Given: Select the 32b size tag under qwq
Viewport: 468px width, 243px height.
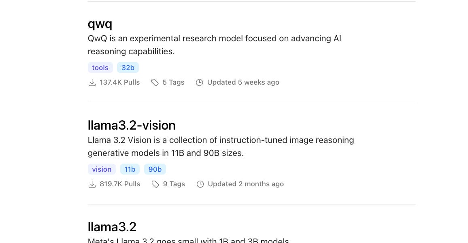Looking at the screenshot, I should (128, 68).
